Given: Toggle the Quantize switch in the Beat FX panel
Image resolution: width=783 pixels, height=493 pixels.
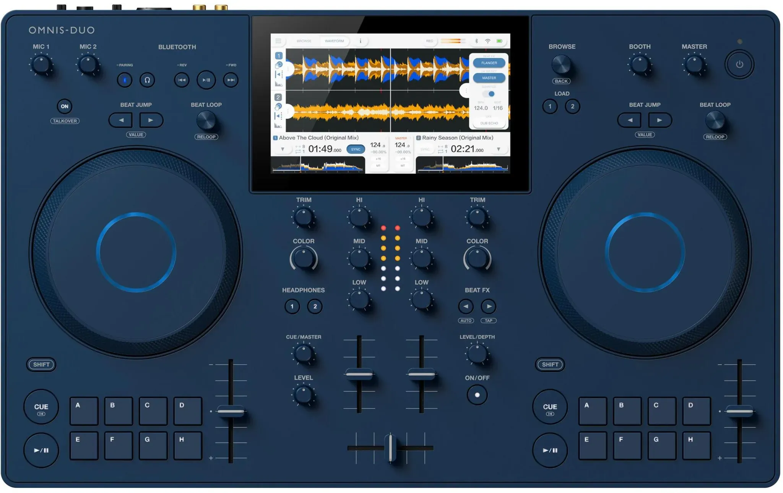Looking at the screenshot, I should click(x=489, y=94).
